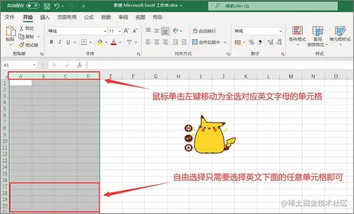Image resolution: width=354 pixels, height=214 pixels.
Task: Click the Pikachu IME settings gear icon
Action: point(189,148)
